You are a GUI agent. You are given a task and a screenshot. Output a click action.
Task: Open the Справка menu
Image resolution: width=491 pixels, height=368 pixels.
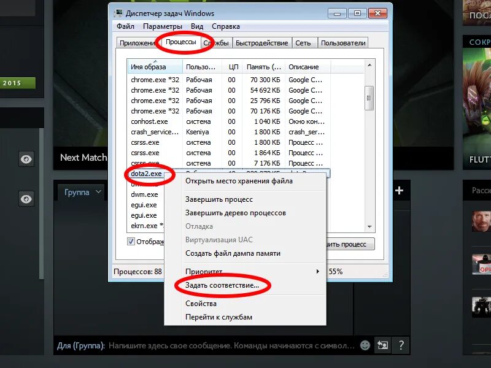click(226, 26)
